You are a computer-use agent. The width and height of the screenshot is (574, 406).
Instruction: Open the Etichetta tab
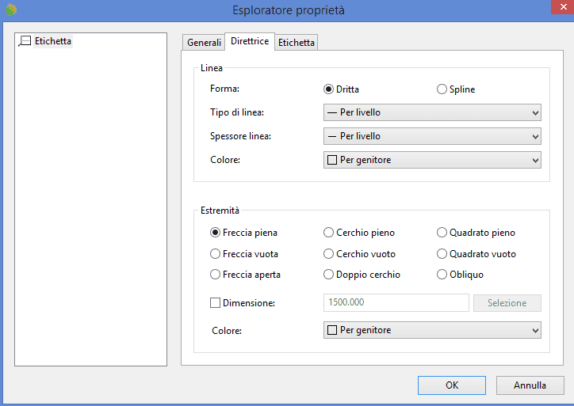296,43
